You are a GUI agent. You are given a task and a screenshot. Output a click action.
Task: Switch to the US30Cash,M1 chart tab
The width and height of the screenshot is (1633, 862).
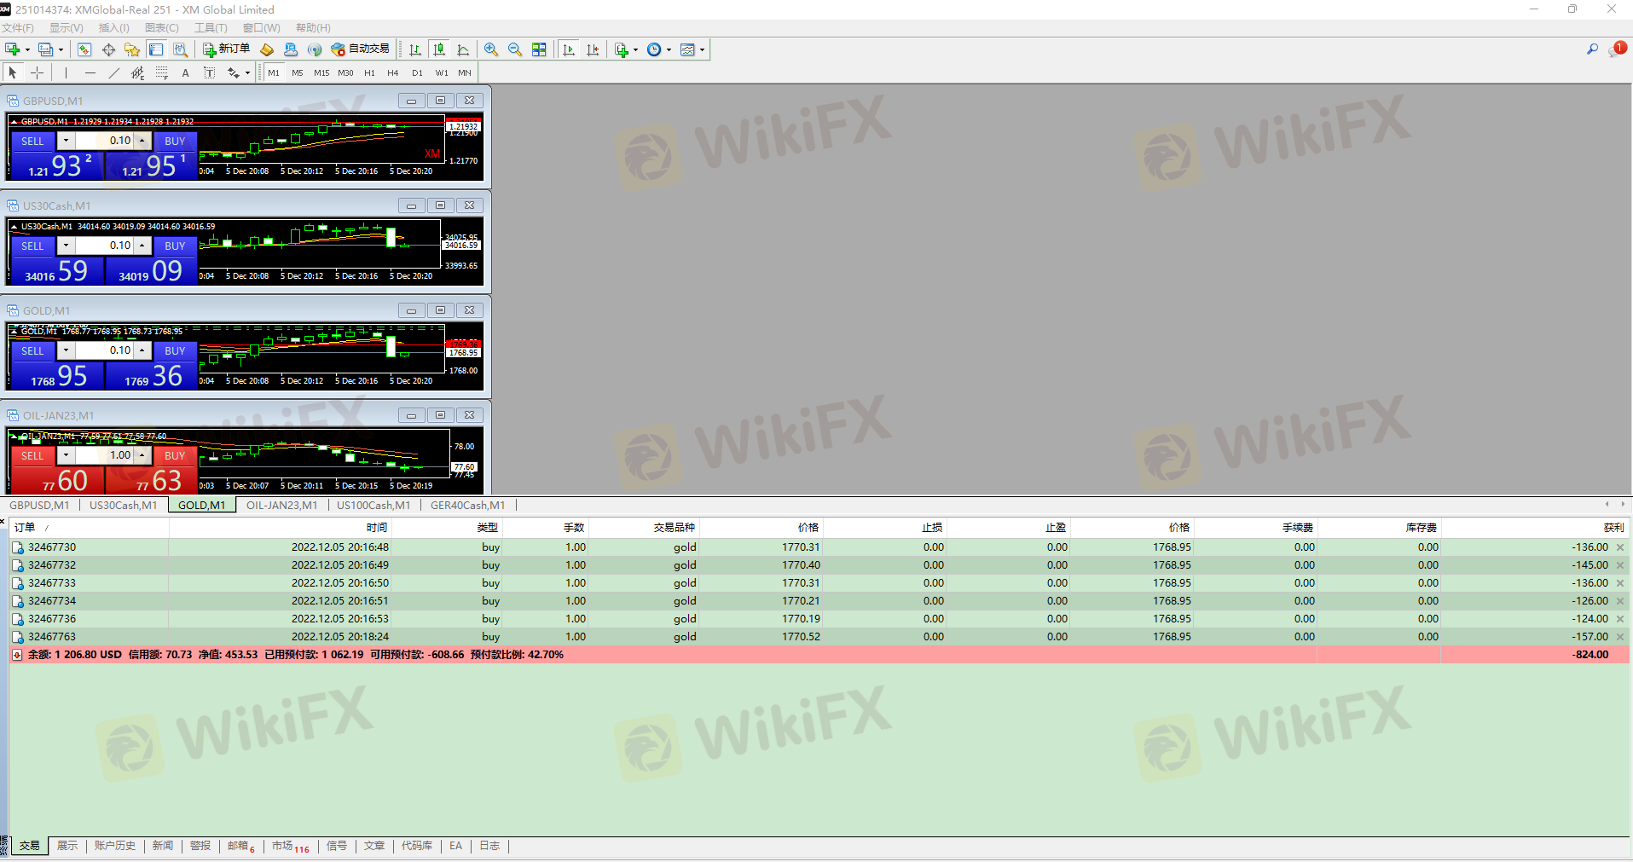[x=124, y=506]
